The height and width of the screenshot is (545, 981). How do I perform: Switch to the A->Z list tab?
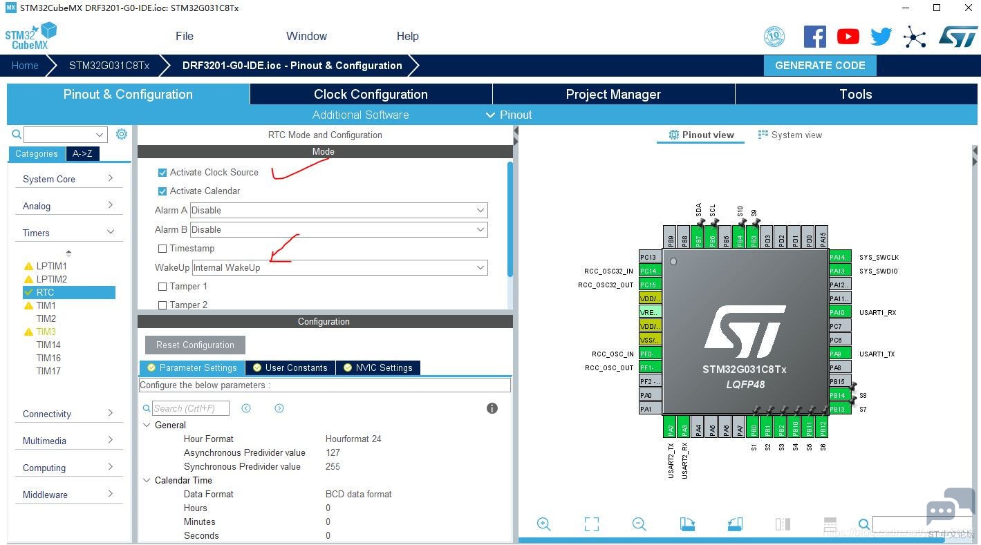pos(82,153)
